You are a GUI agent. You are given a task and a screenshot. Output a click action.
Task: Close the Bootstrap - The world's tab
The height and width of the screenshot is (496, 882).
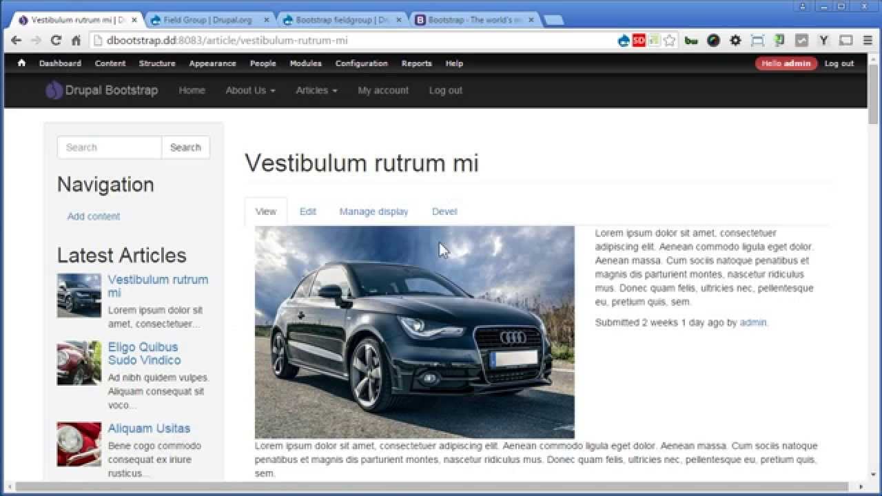(x=530, y=21)
